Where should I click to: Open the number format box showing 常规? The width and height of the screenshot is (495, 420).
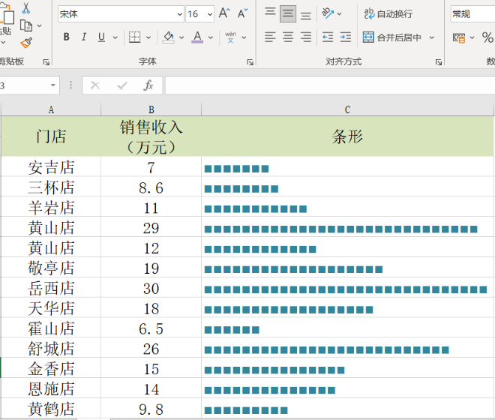[x=472, y=14]
